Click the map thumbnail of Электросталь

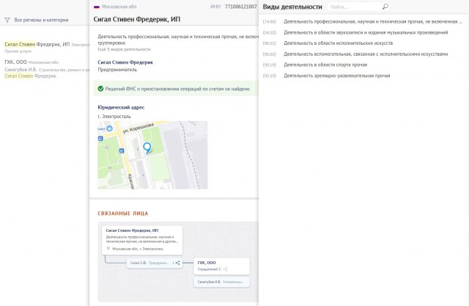coord(152,155)
